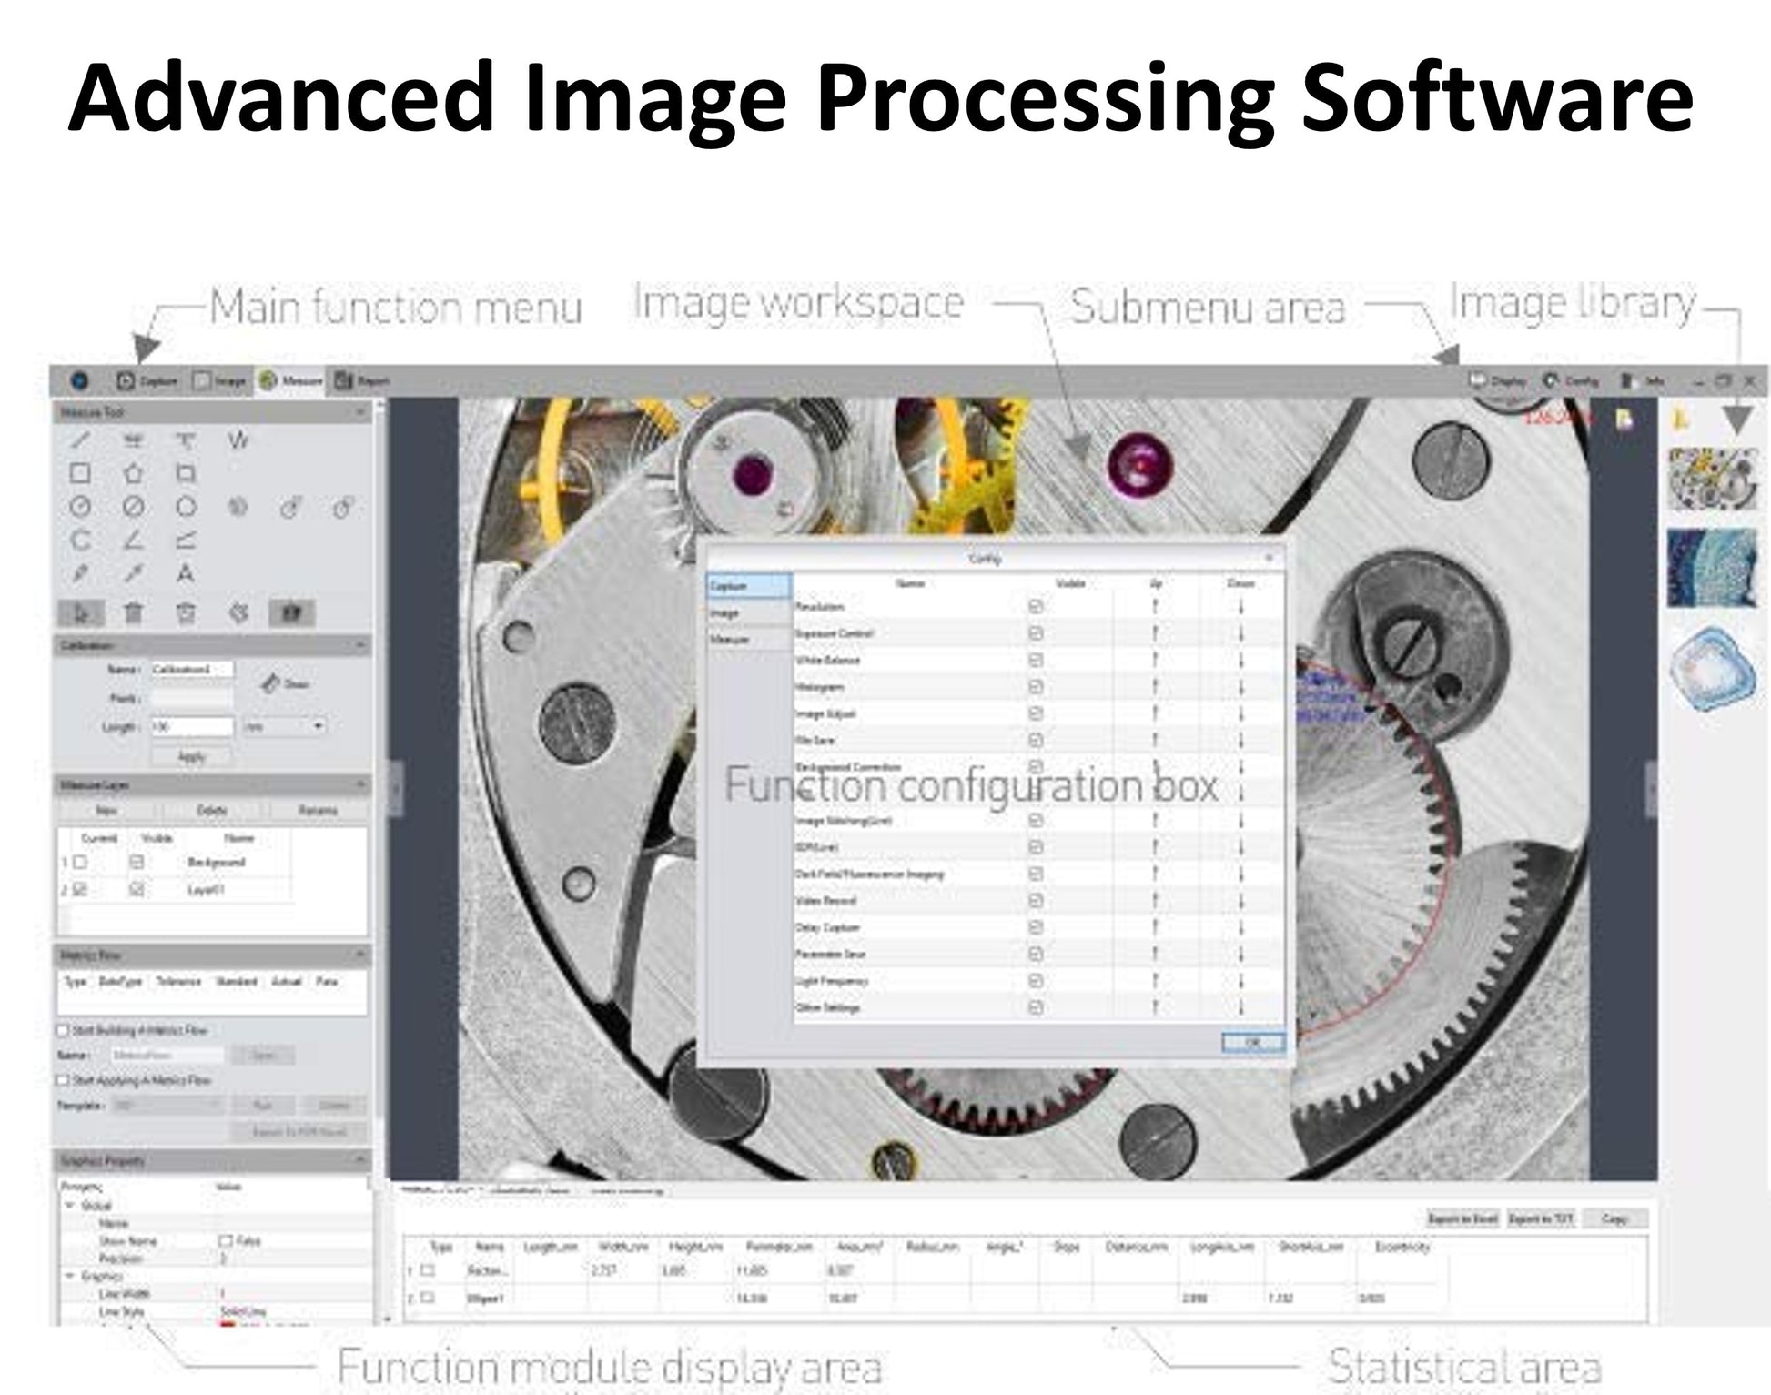
Task: Toggle Current checkbox for Background layer
Action: (80, 862)
